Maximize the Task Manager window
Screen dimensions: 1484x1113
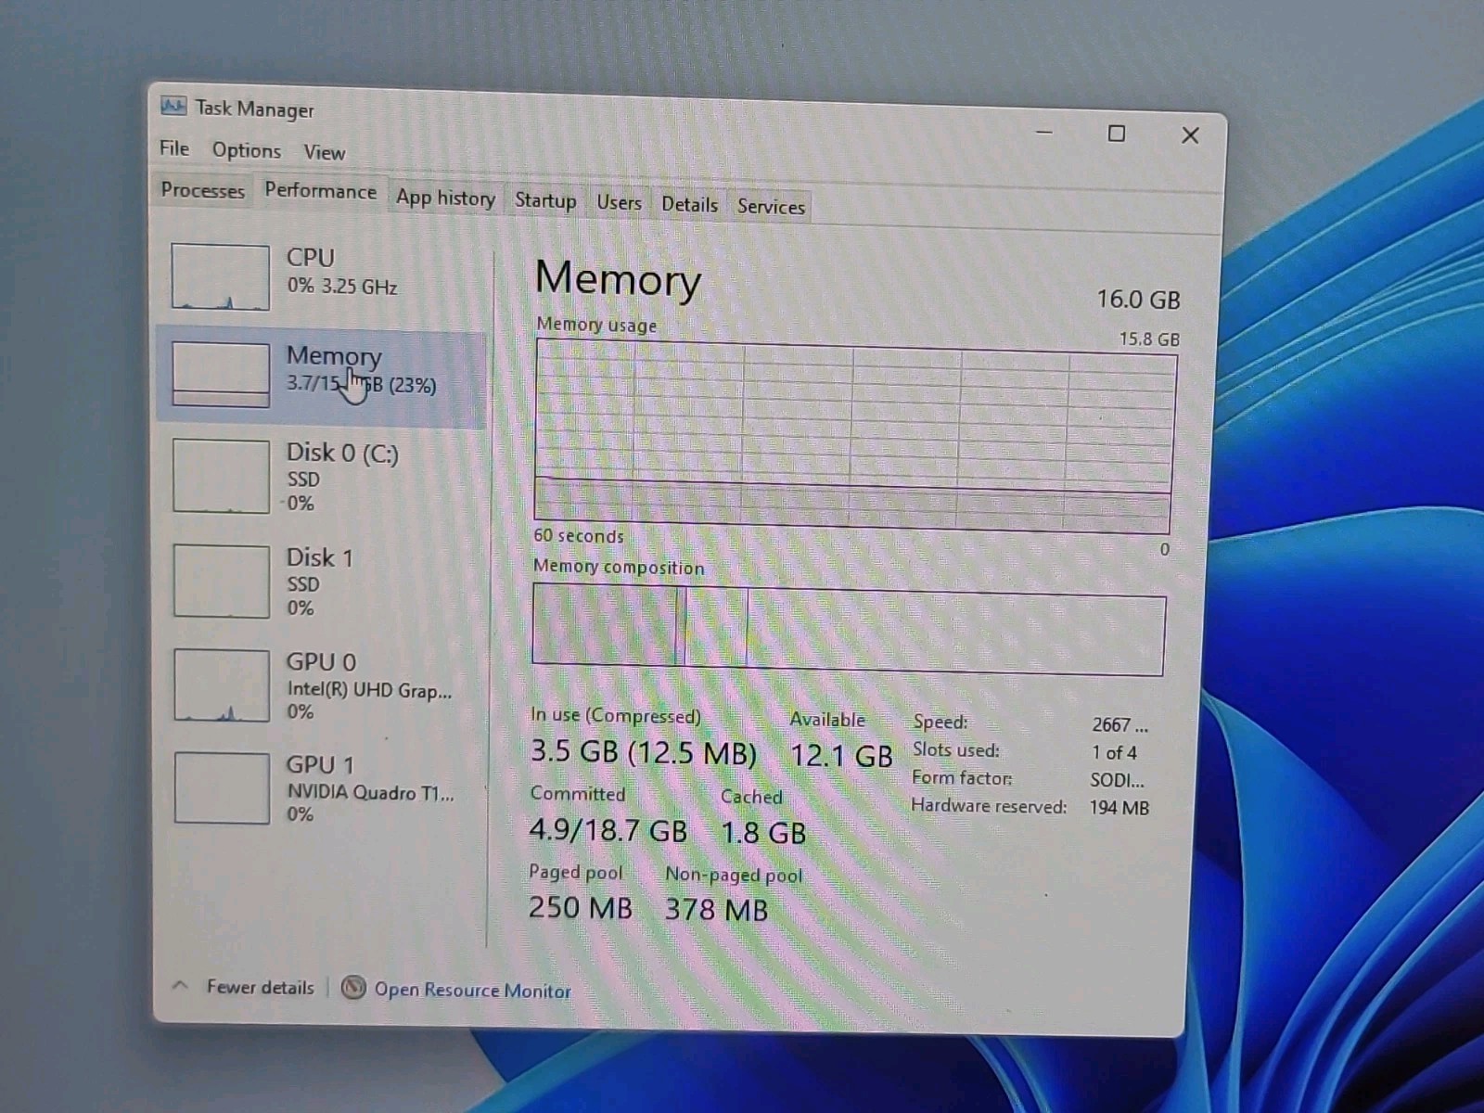point(1117,134)
